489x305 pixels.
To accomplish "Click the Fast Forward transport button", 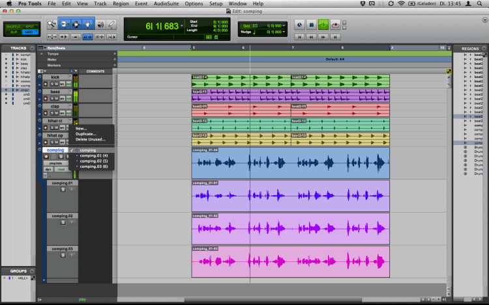I will (323, 36).
